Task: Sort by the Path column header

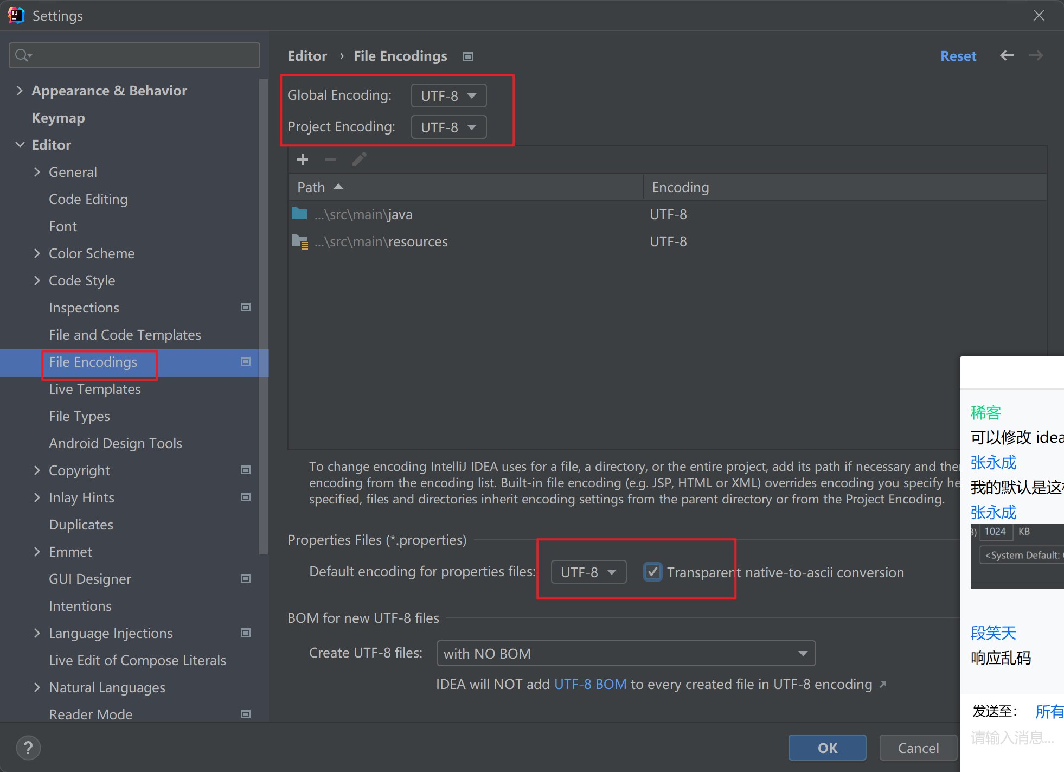Action: (x=465, y=187)
